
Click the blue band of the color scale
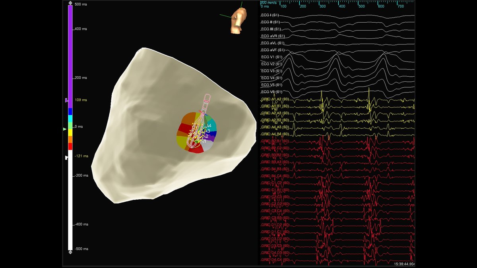[x=70, y=112]
